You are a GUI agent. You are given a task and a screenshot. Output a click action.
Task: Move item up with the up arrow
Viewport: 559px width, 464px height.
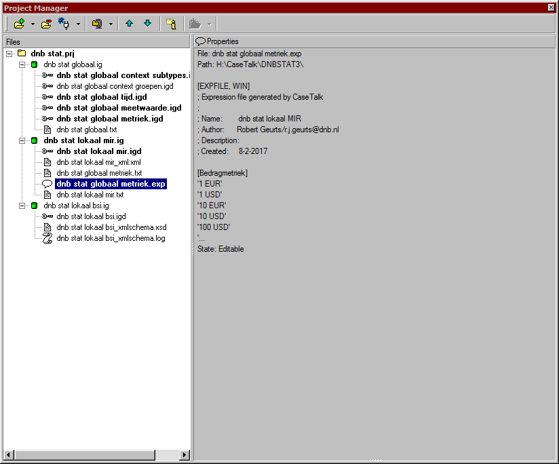[x=129, y=24]
